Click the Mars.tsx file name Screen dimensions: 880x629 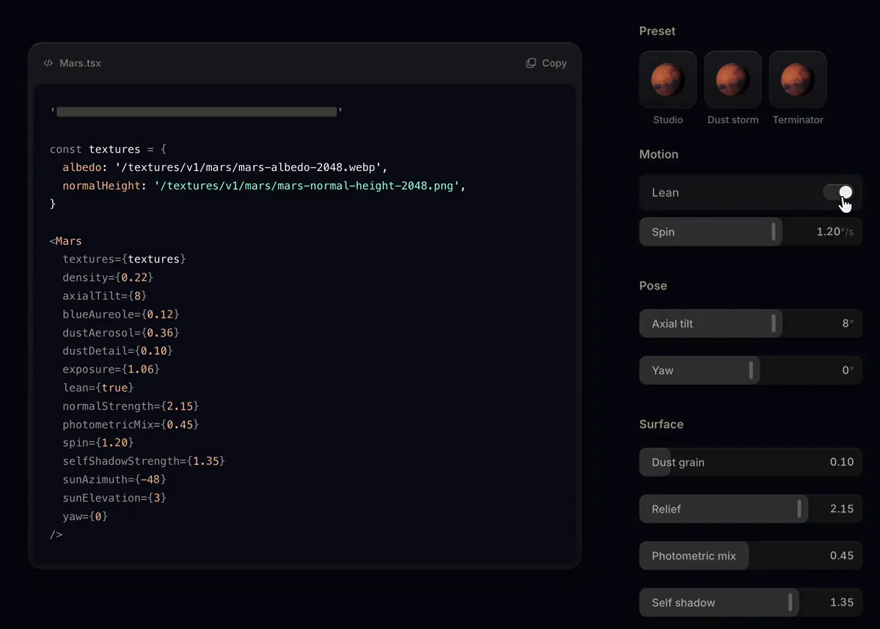point(80,63)
